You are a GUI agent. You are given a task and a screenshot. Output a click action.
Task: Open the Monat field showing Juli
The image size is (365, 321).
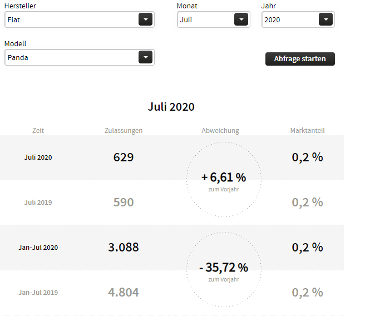click(x=206, y=19)
